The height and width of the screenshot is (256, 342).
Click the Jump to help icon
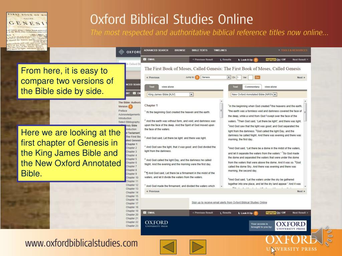197,77
